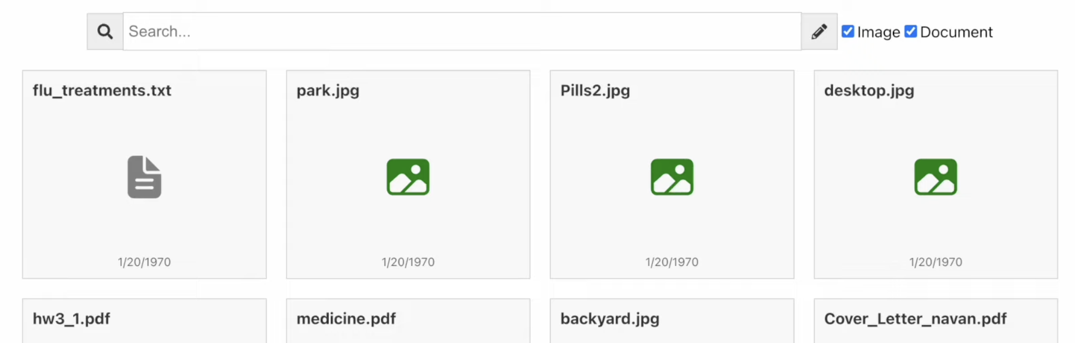Uncheck the Document filter checkbox

[x=910, y=32]
